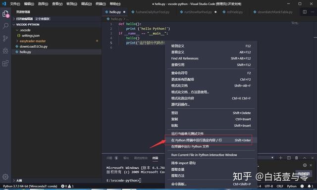This screenshot has height=190, width=317.
Task: Click the split editor icon
Action: click(305, 12)
